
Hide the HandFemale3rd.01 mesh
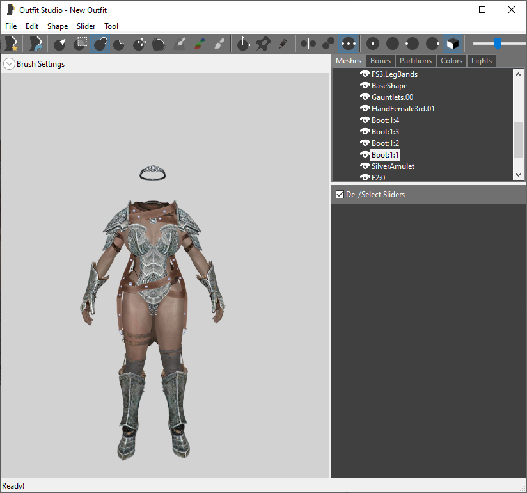365,108
